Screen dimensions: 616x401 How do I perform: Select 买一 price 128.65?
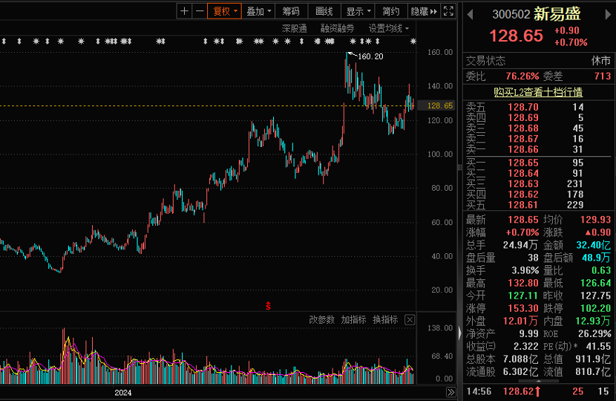point(523,163)
